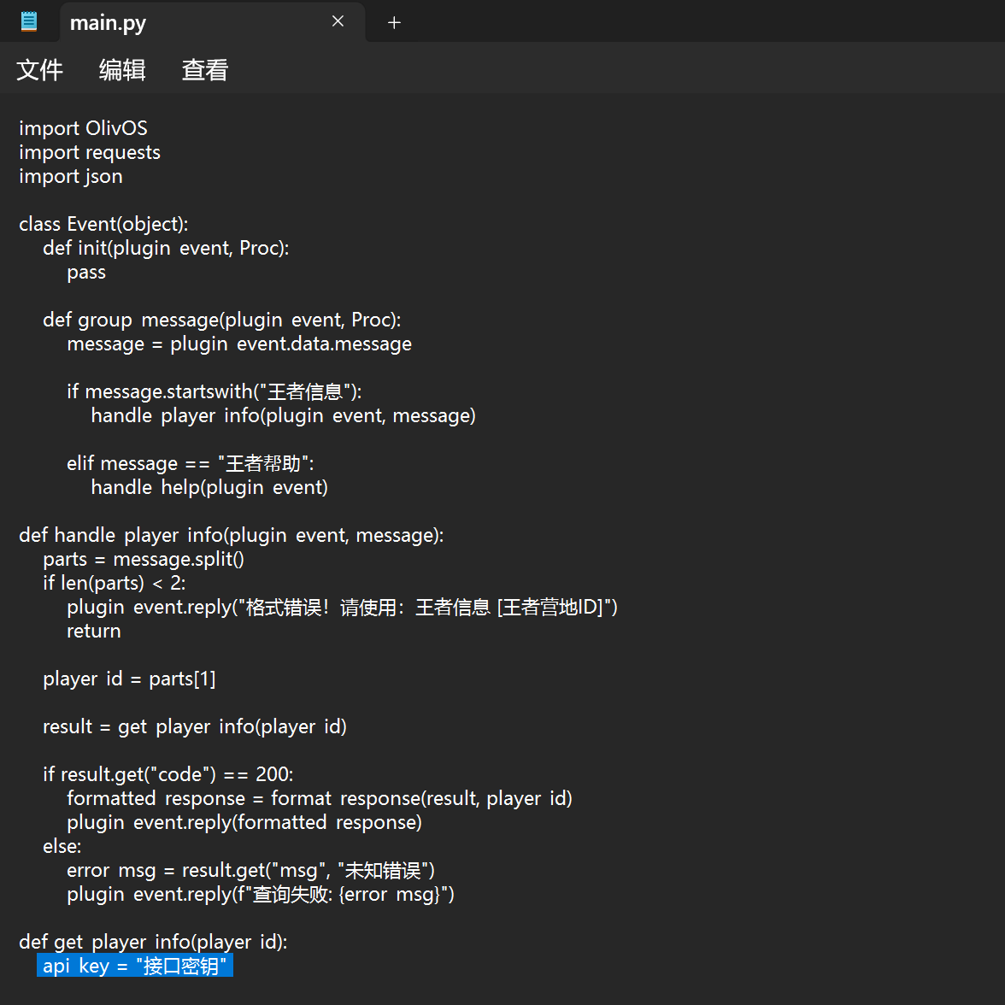Open the 编辑 menu

pos(122,70)
